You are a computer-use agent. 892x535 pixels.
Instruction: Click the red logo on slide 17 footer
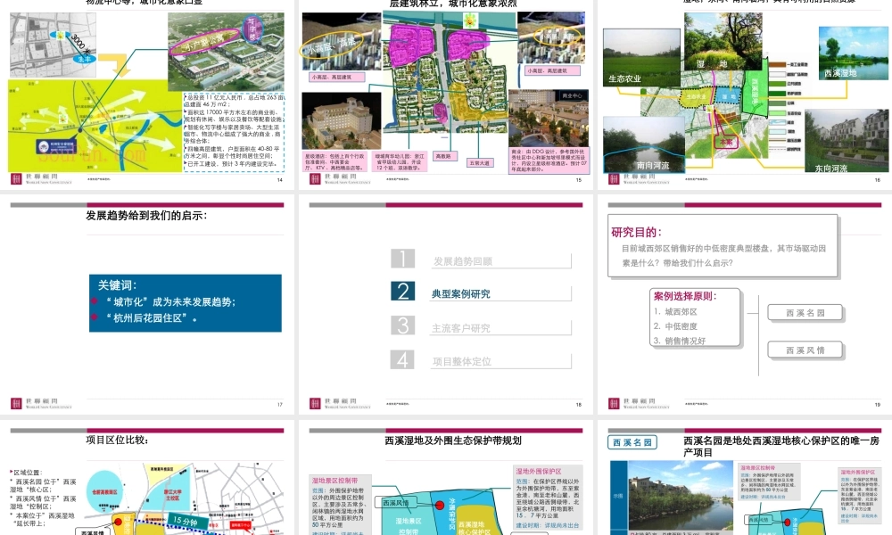point(16,404)
